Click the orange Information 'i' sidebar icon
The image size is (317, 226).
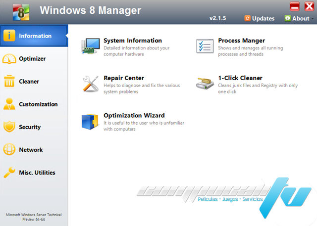[x=9, y=36]
